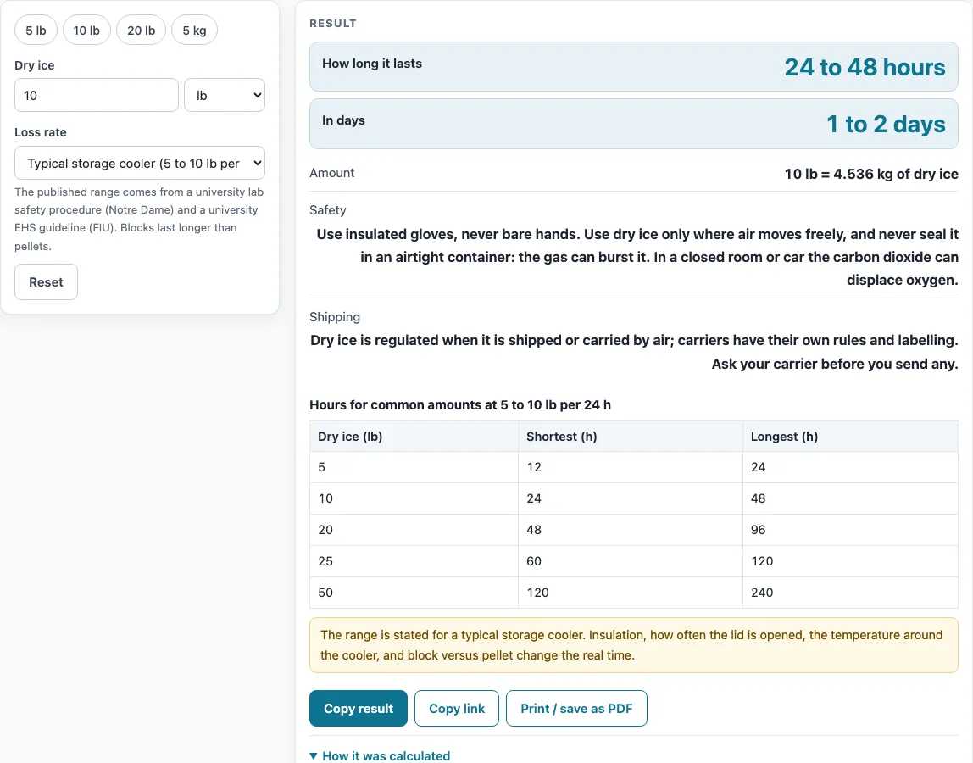Screen dimensions: 973x763
Task: Click the Copy result button
Action: point(359,709)
